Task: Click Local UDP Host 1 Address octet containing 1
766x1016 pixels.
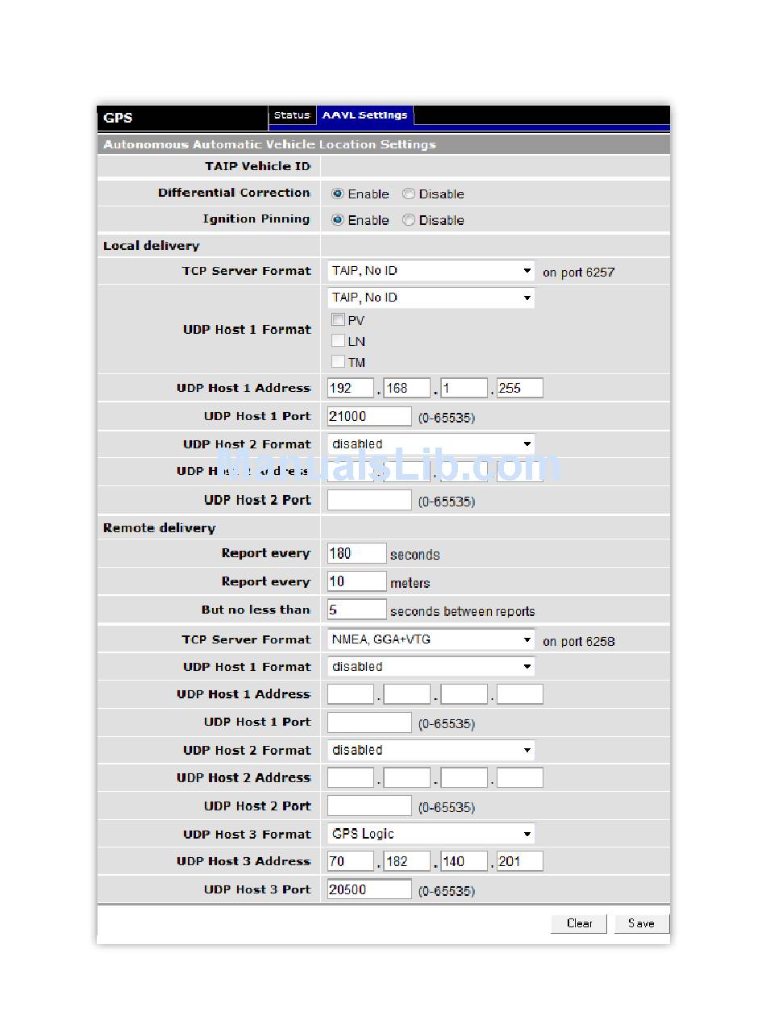Action: [x=464, y=388]
